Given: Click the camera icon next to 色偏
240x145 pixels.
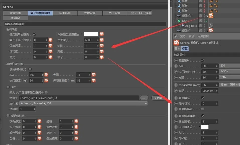Looking at the screenshot, I should [x=39, y=138].
